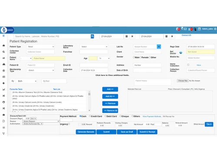
Task: Open the line chart reports sidebar icon
Action: [3, 90]
